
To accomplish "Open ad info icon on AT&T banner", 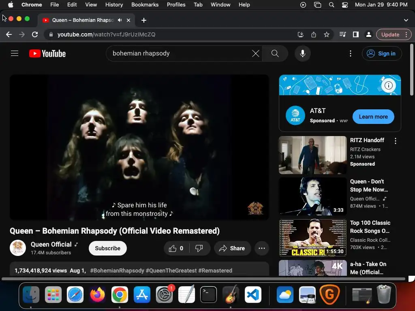I will pos(388,85).
